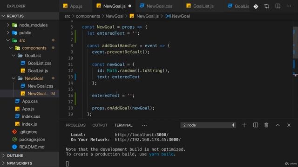
Task: Open editor more actions ellipsis
Action: tap(289, 6)
